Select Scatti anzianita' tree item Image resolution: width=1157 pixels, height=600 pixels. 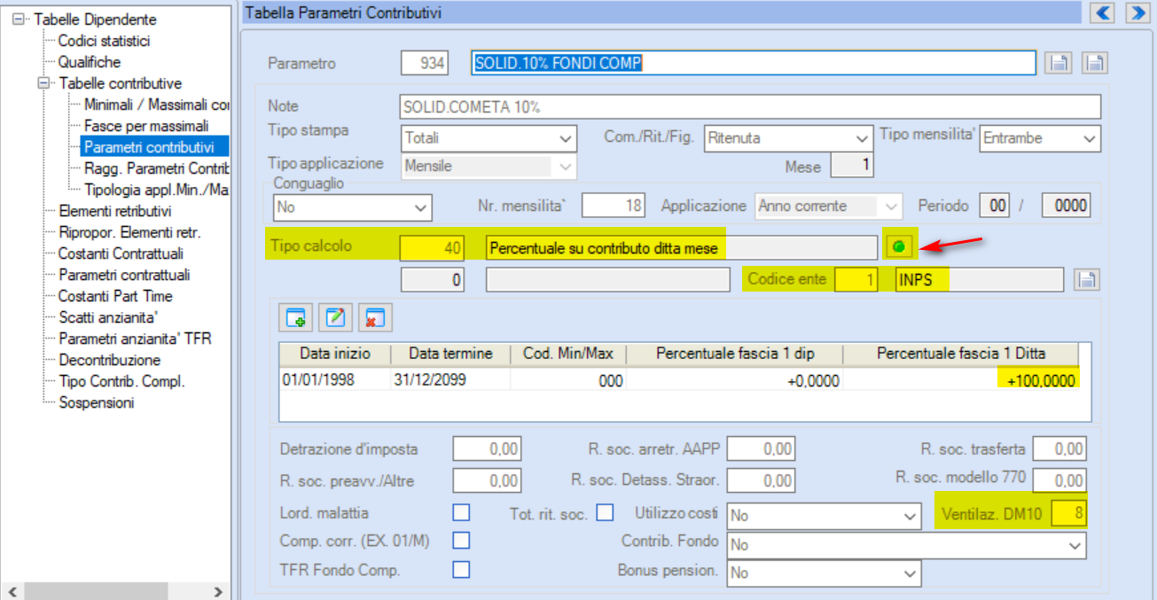pos(107,317)
